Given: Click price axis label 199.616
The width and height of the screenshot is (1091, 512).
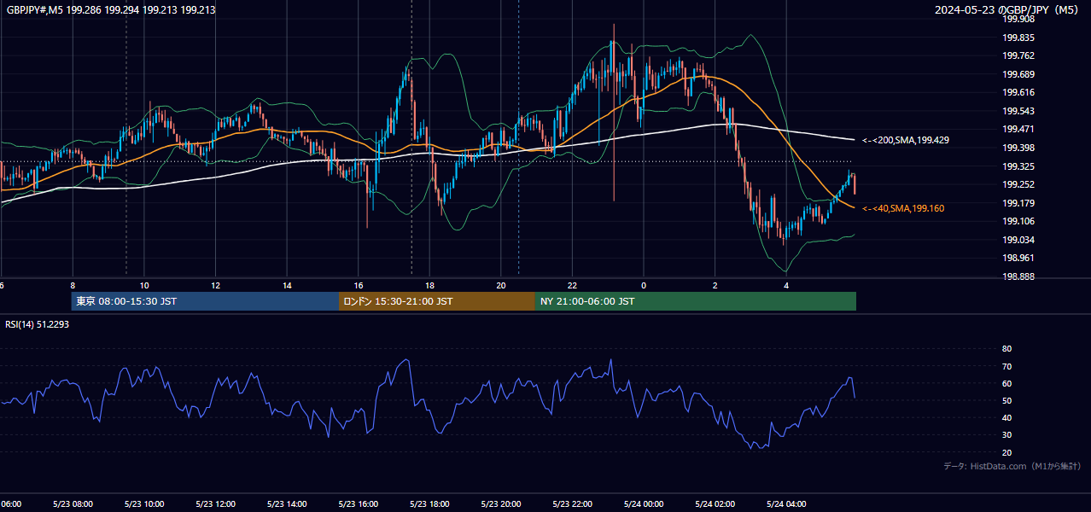Looking at the screenshot, I should pyautogui.click(x=1018, y=92).
